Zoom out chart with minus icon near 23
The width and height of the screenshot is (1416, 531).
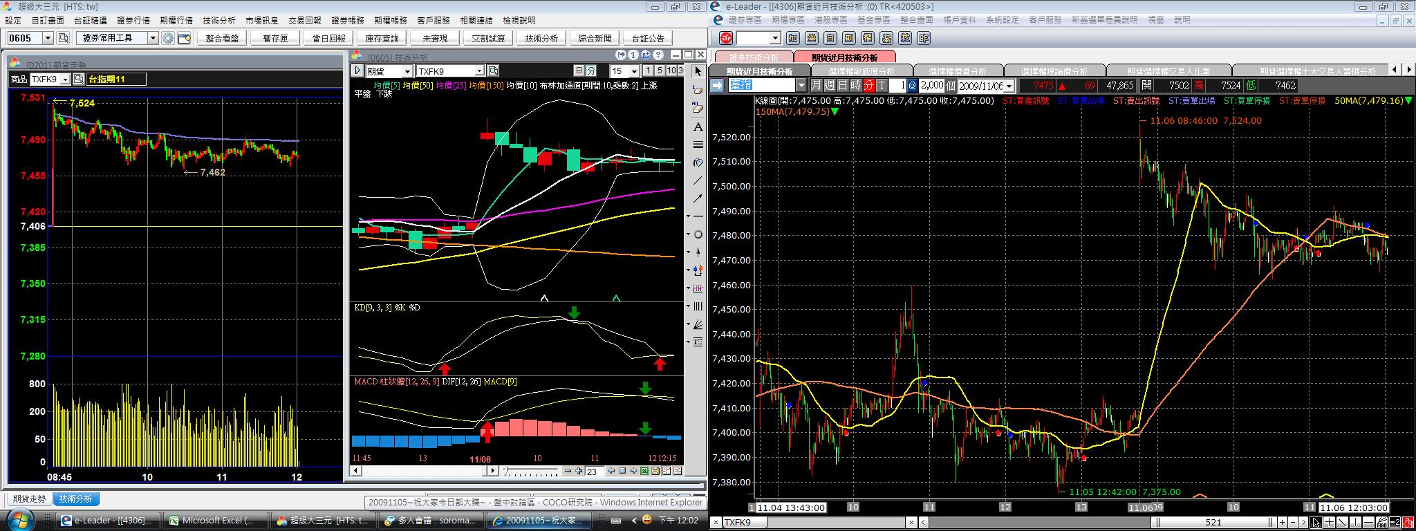[x=568, y=471]
